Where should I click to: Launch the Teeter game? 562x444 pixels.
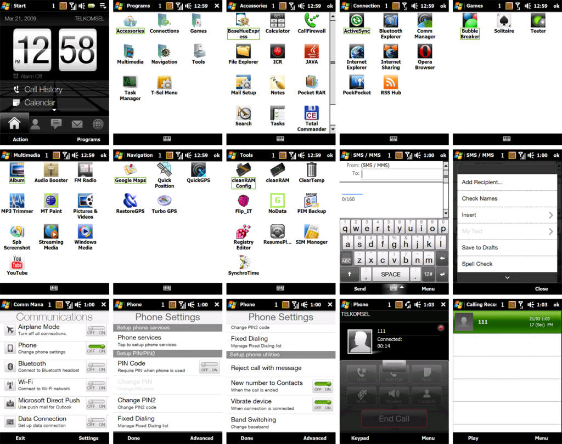[x=538, y=24]
